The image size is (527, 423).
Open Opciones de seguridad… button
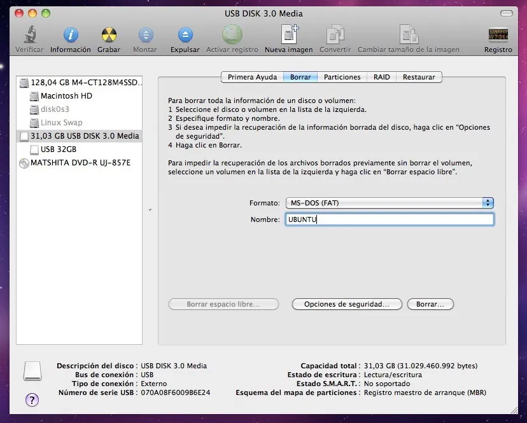[347, 304]
